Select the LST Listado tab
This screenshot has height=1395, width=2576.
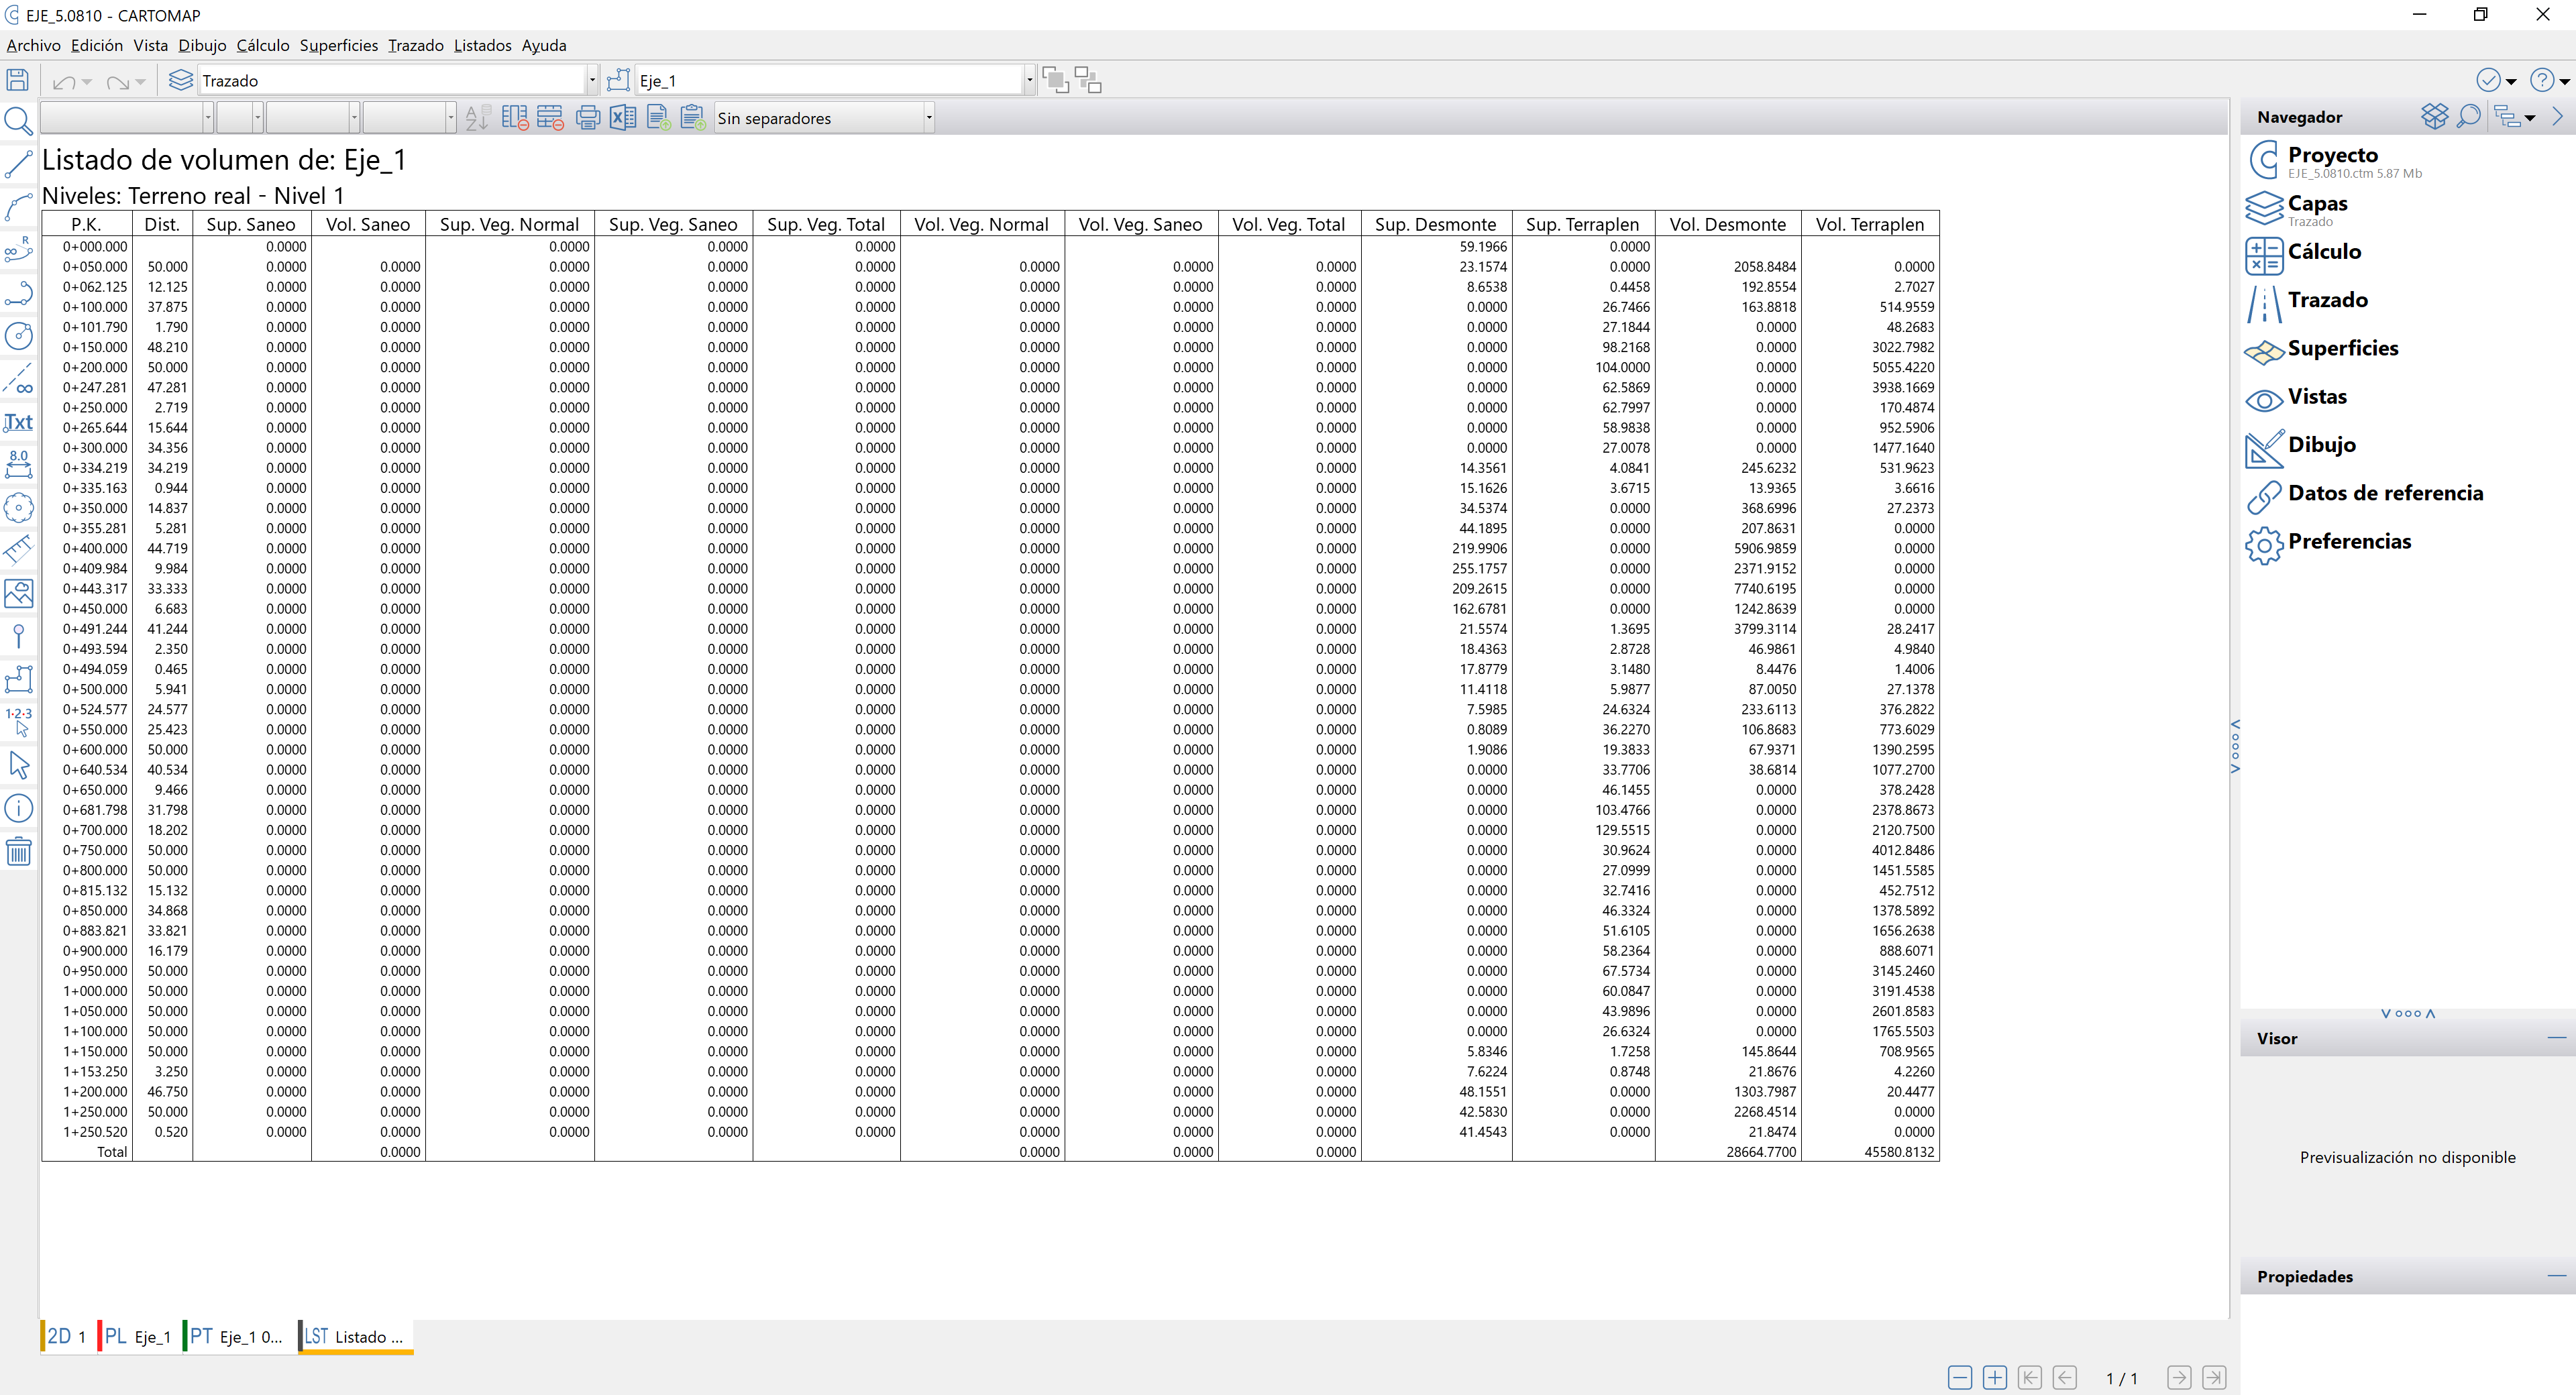(355, 1336)
